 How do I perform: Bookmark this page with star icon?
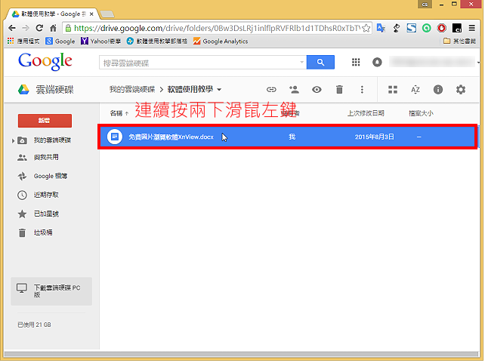click(x=366, y=29)
